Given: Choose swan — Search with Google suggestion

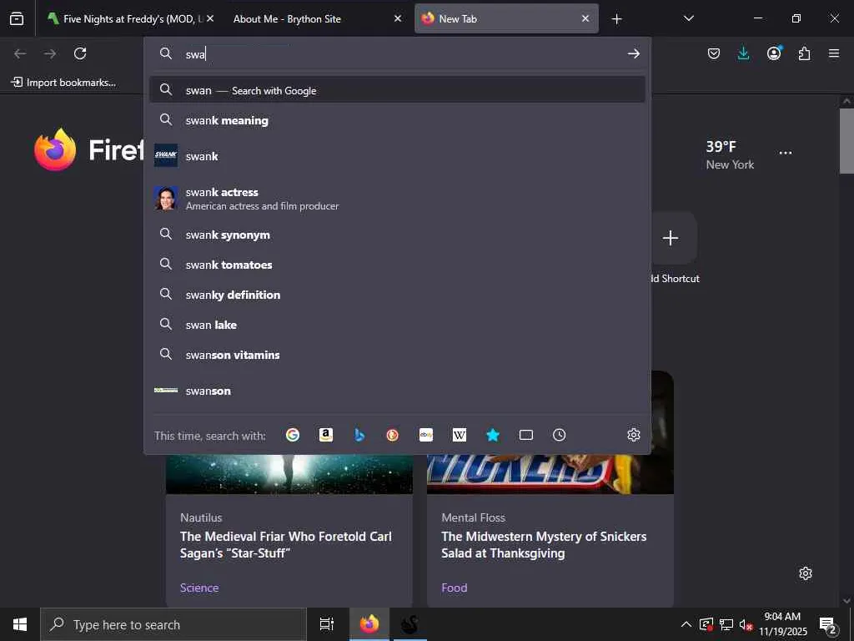Looking at the screenshot, I should coord(397,90).
